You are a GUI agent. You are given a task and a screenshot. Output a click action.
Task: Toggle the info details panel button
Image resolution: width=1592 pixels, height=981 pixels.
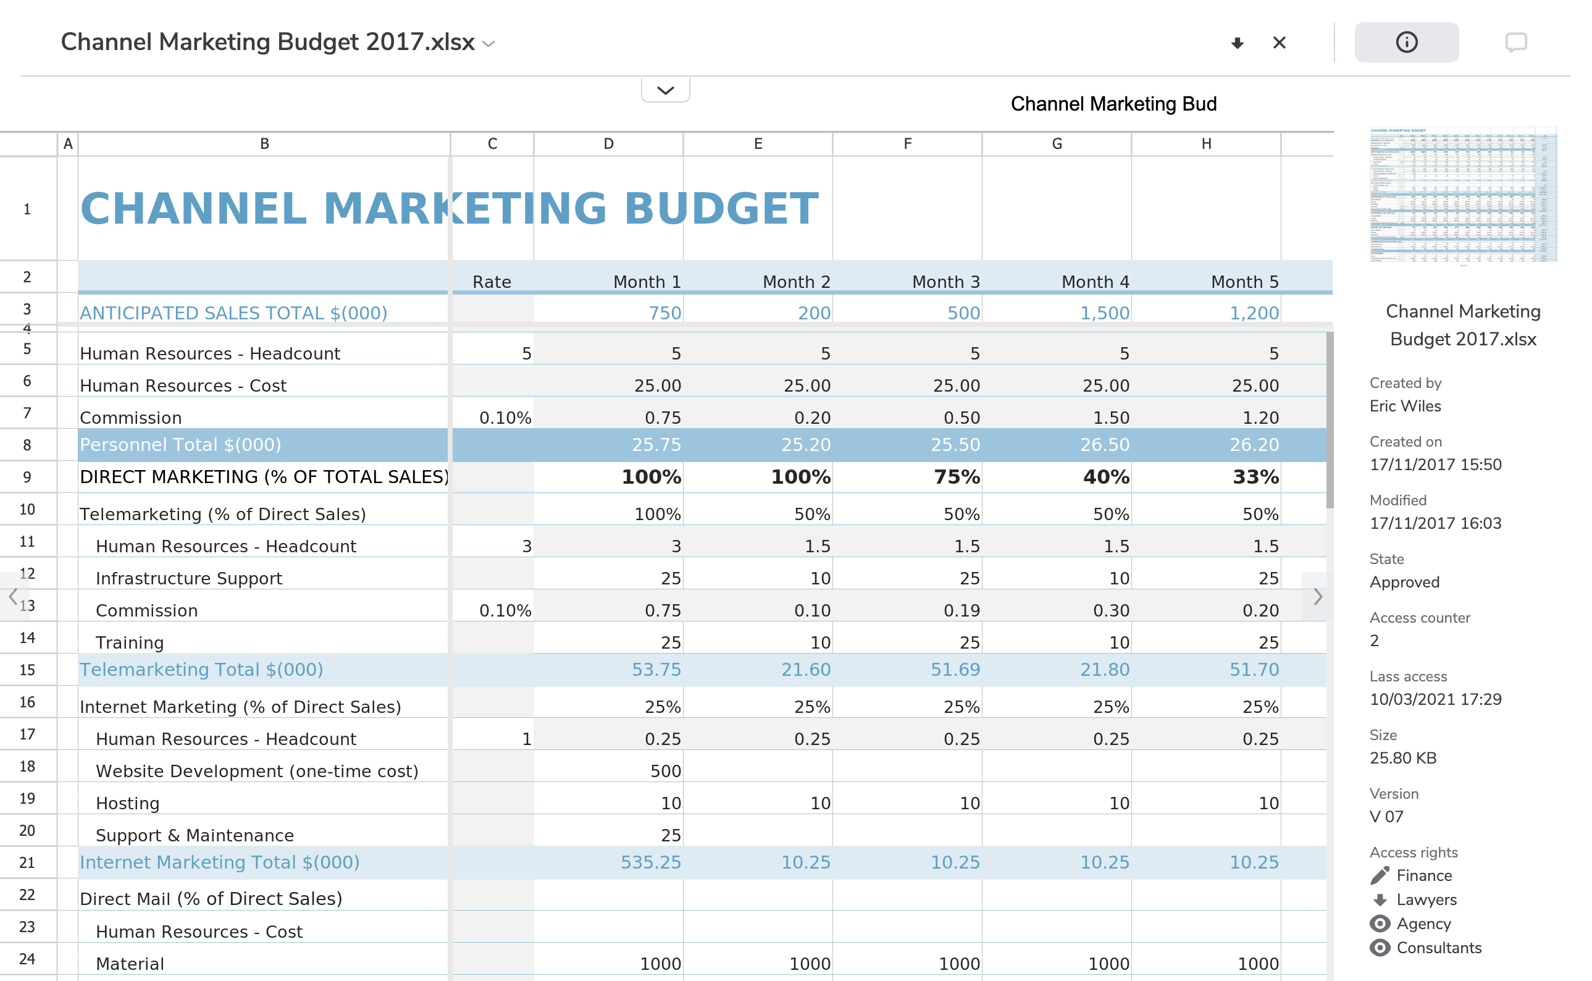pos(1406,43)
